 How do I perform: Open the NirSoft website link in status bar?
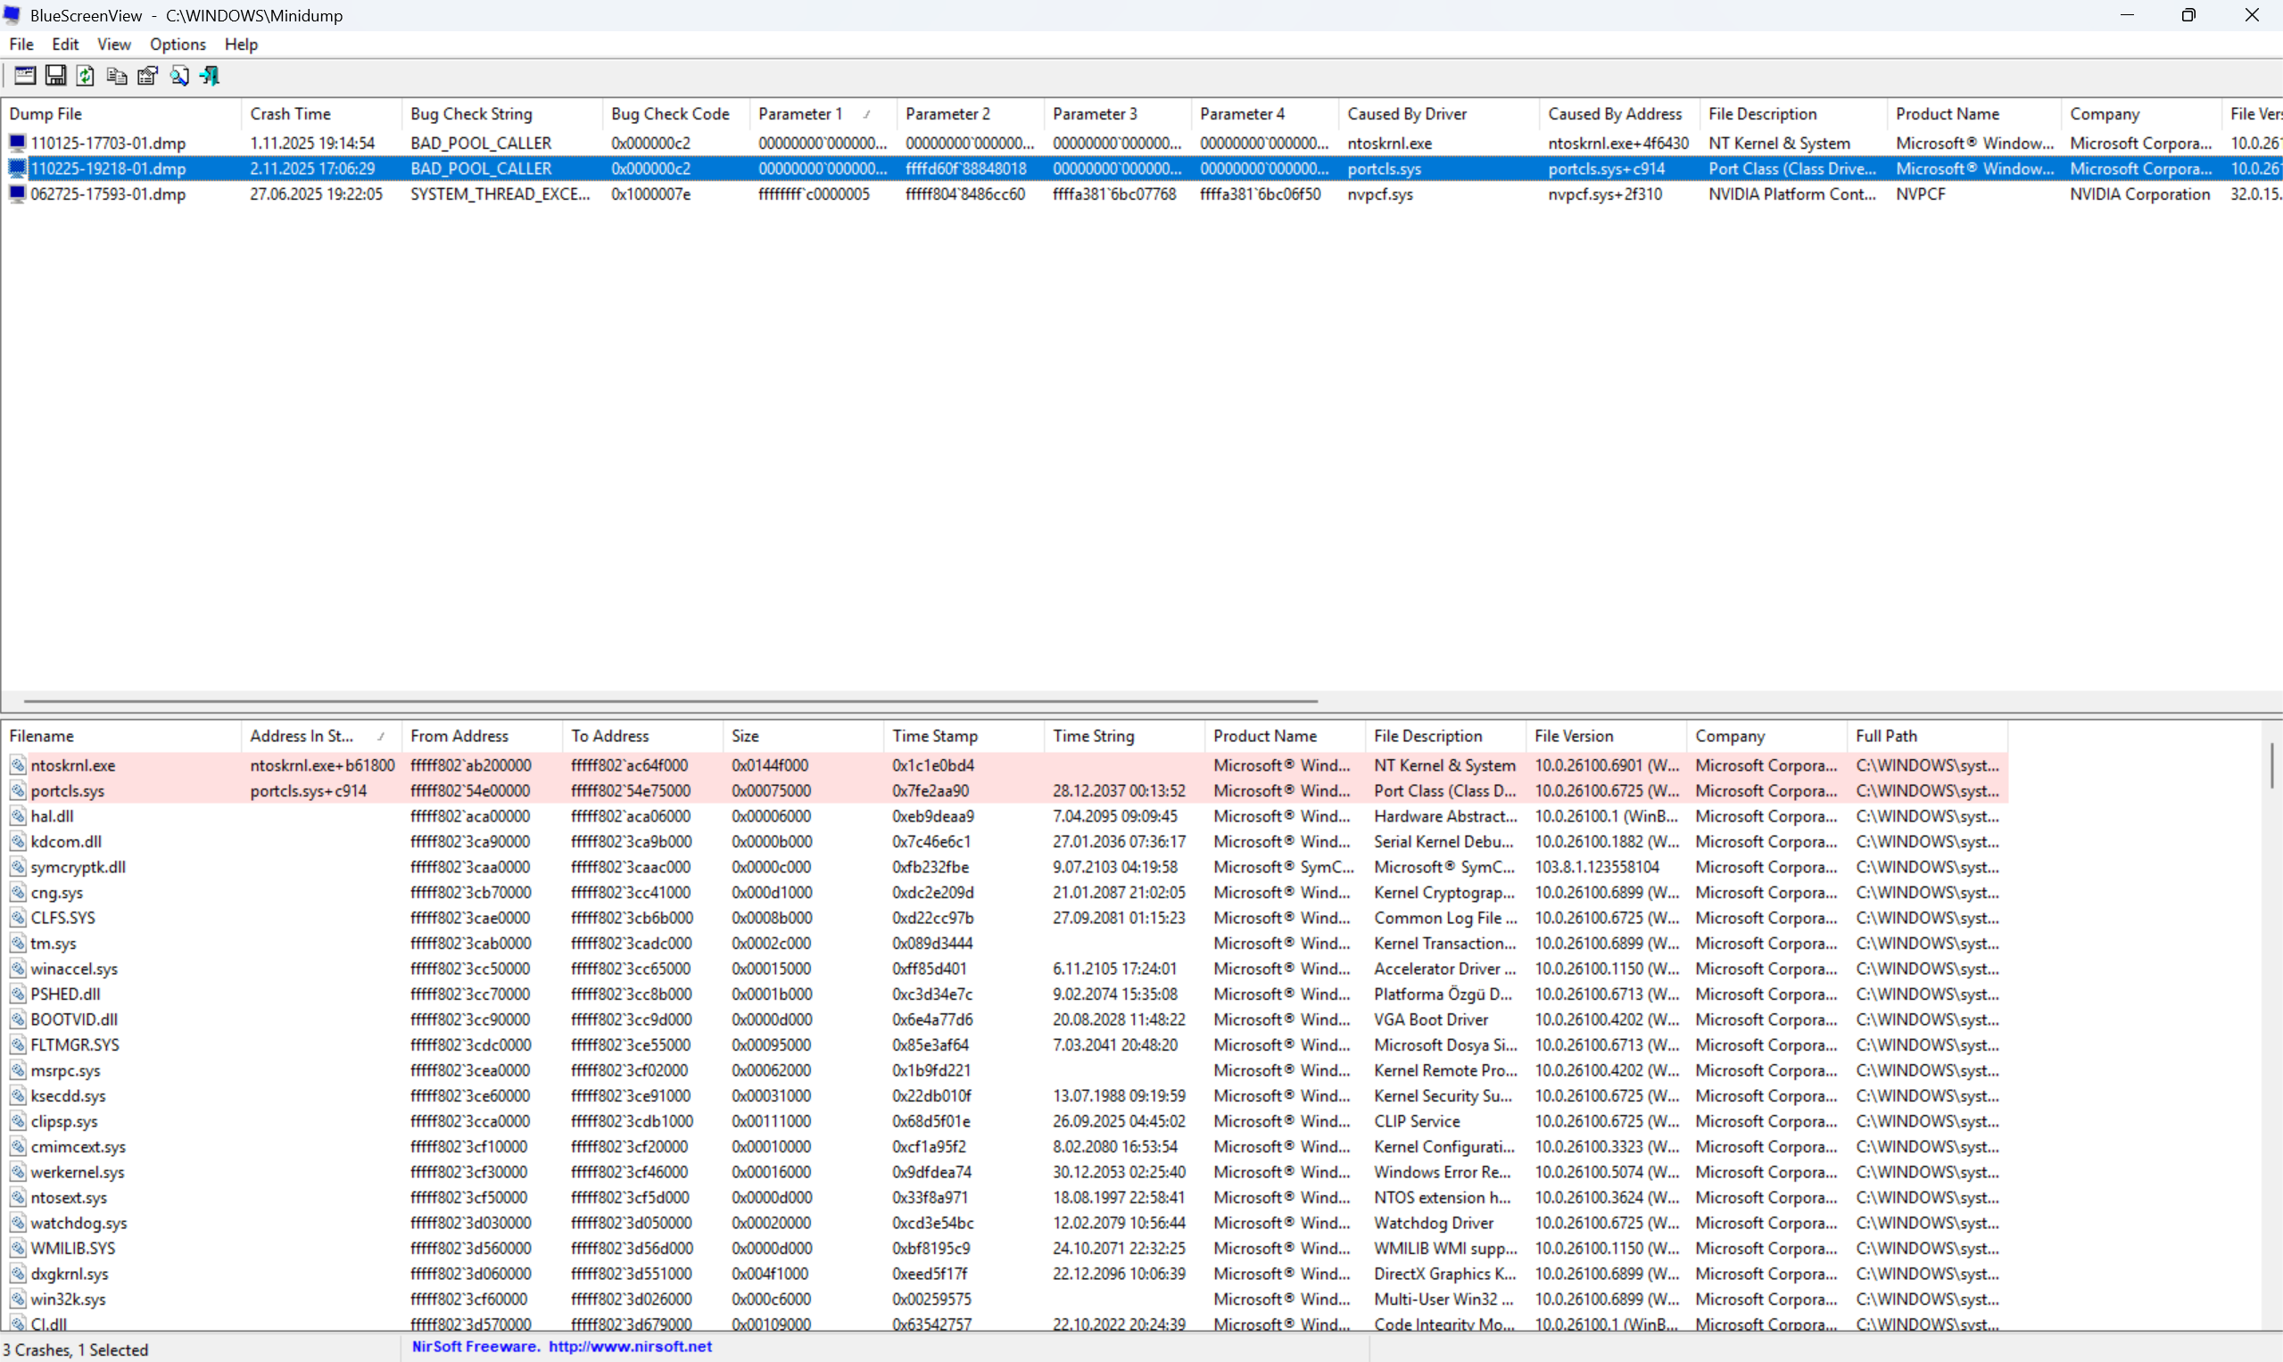[x=631, y=1347]
